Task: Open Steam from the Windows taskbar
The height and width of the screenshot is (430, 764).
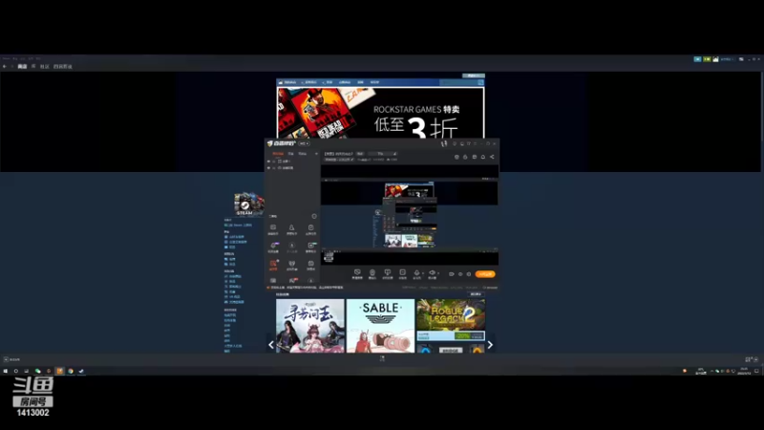Action: [x=81, y=371]
